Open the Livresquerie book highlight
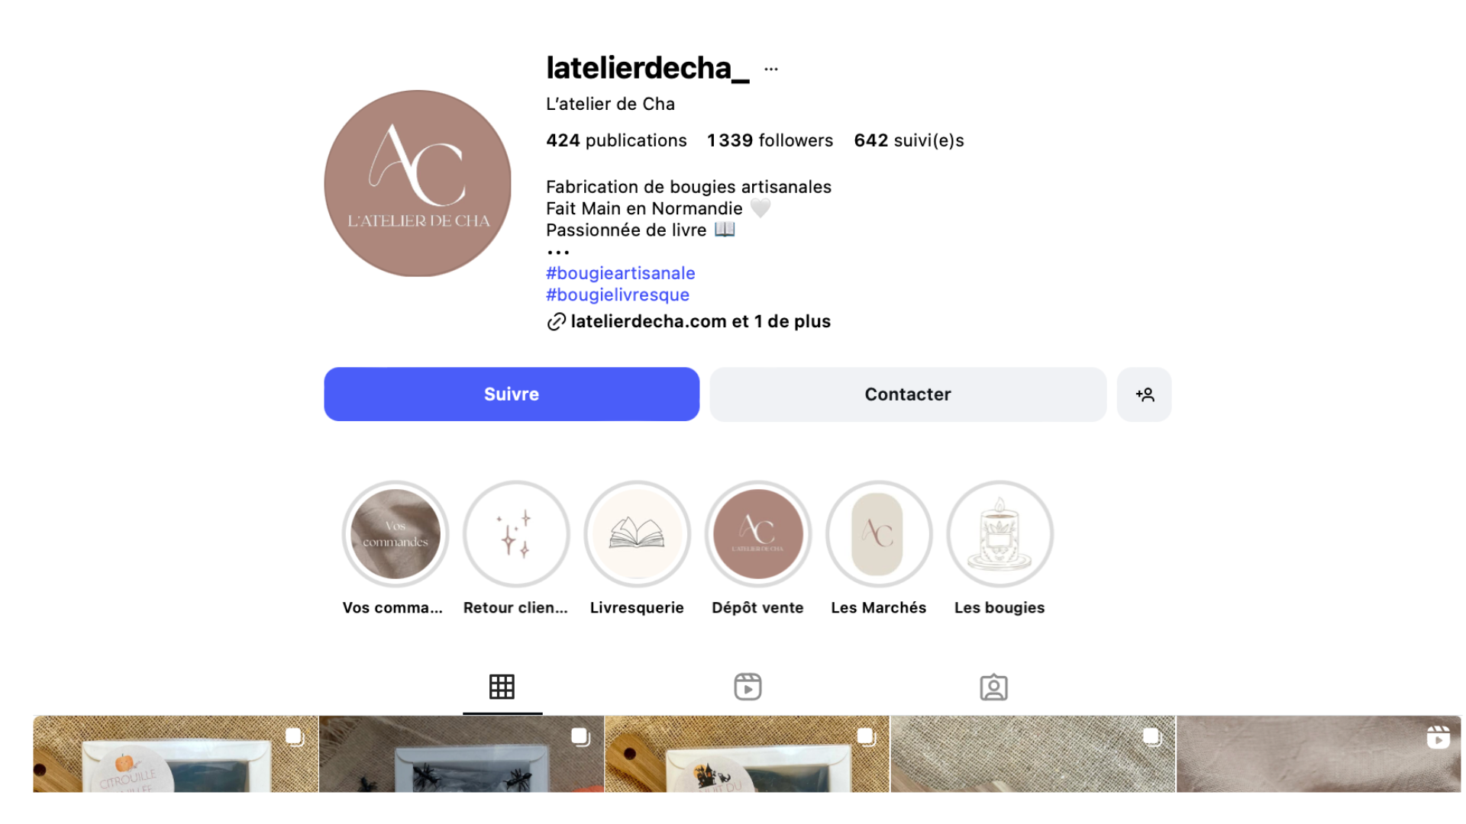The image size is (1466, 824). pyautogui.click(x=637, y=533)
